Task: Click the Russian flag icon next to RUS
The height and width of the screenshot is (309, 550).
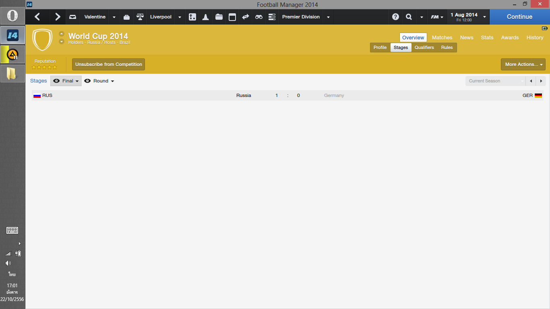Action: [x=37, y=96]
